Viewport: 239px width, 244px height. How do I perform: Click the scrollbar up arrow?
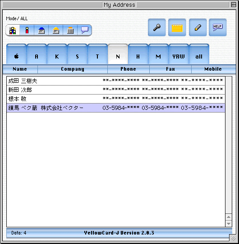point(229,217)
